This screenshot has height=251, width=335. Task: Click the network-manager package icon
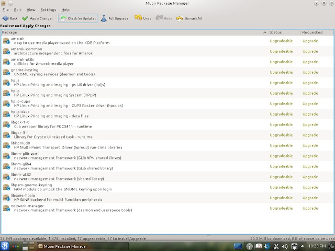pyautogui.click(x=6, y=208)
